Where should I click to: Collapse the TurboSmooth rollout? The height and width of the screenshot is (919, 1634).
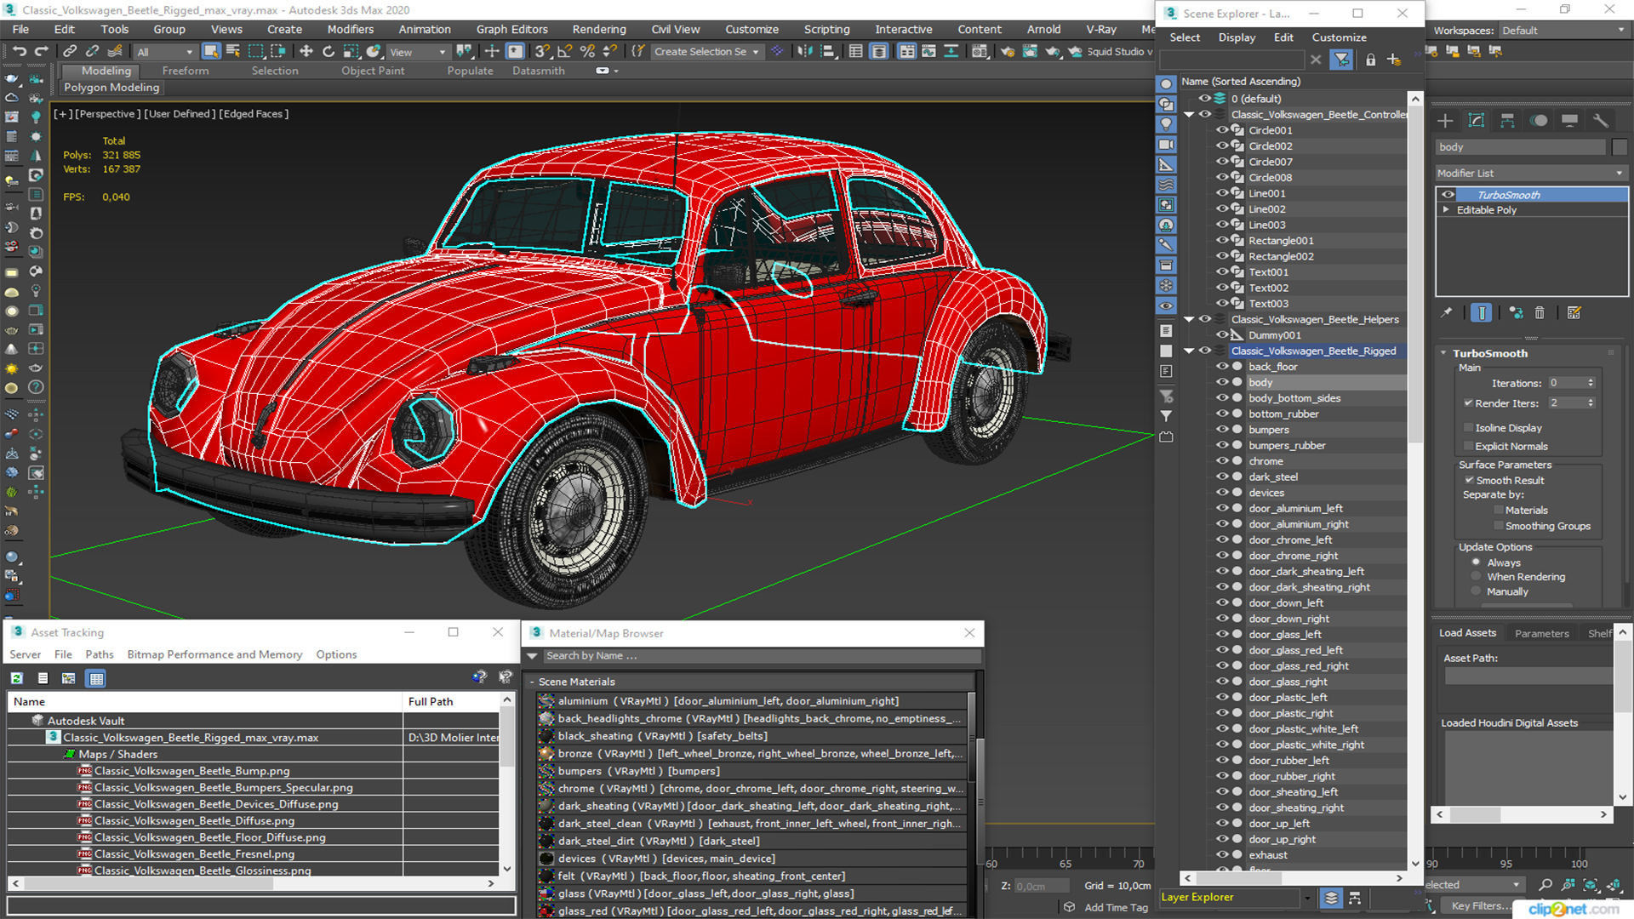[x=1444, y=353]
